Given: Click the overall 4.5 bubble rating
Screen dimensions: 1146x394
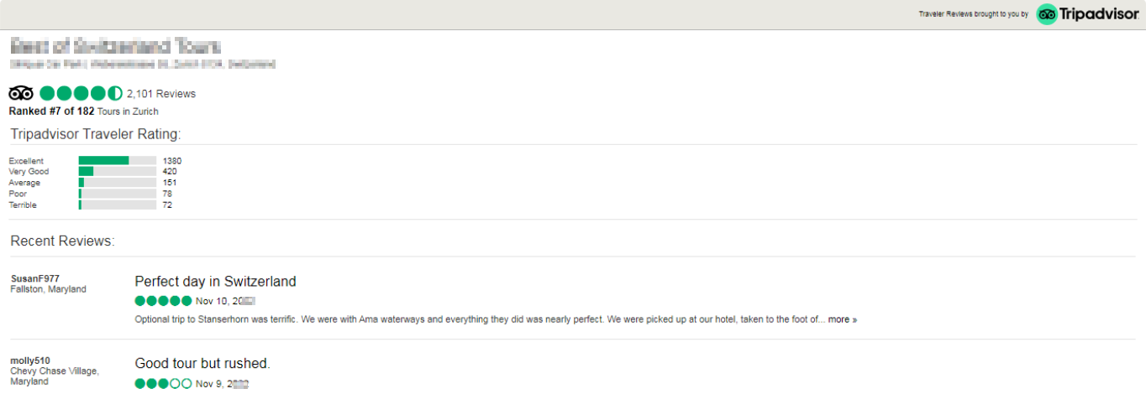Looking at the screenshot, I should tap(81, 93).
